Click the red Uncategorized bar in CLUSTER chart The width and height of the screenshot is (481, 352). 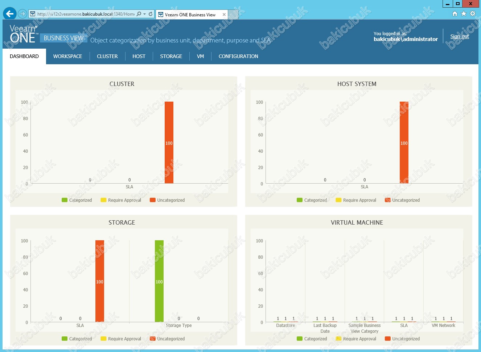click(169, 142)
